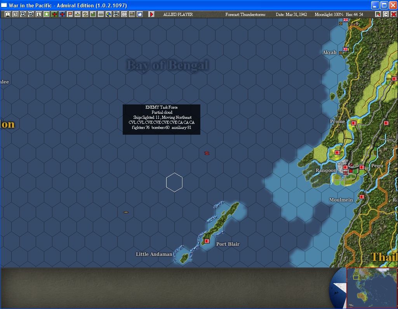The width and height of the screenshot is (398, 309).
Task: Open the text document report icon
Action: pos(16,14)
